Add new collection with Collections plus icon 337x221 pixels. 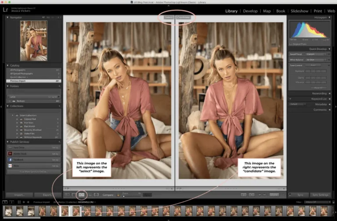[x=59, y=106]
